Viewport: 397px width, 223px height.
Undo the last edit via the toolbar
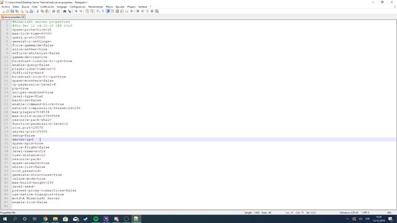click(x=53, y=11)
